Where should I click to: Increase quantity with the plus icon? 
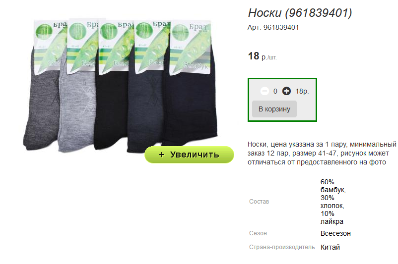pyautogui.click(x=286, y=91)
